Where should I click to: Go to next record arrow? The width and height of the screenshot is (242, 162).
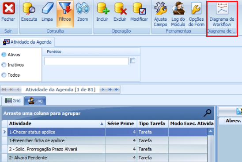pos(103,89)
